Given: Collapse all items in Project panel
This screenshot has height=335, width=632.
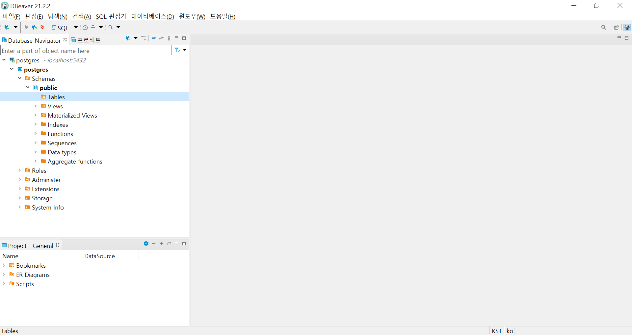Looking at the screenshot, I should 154,243.
